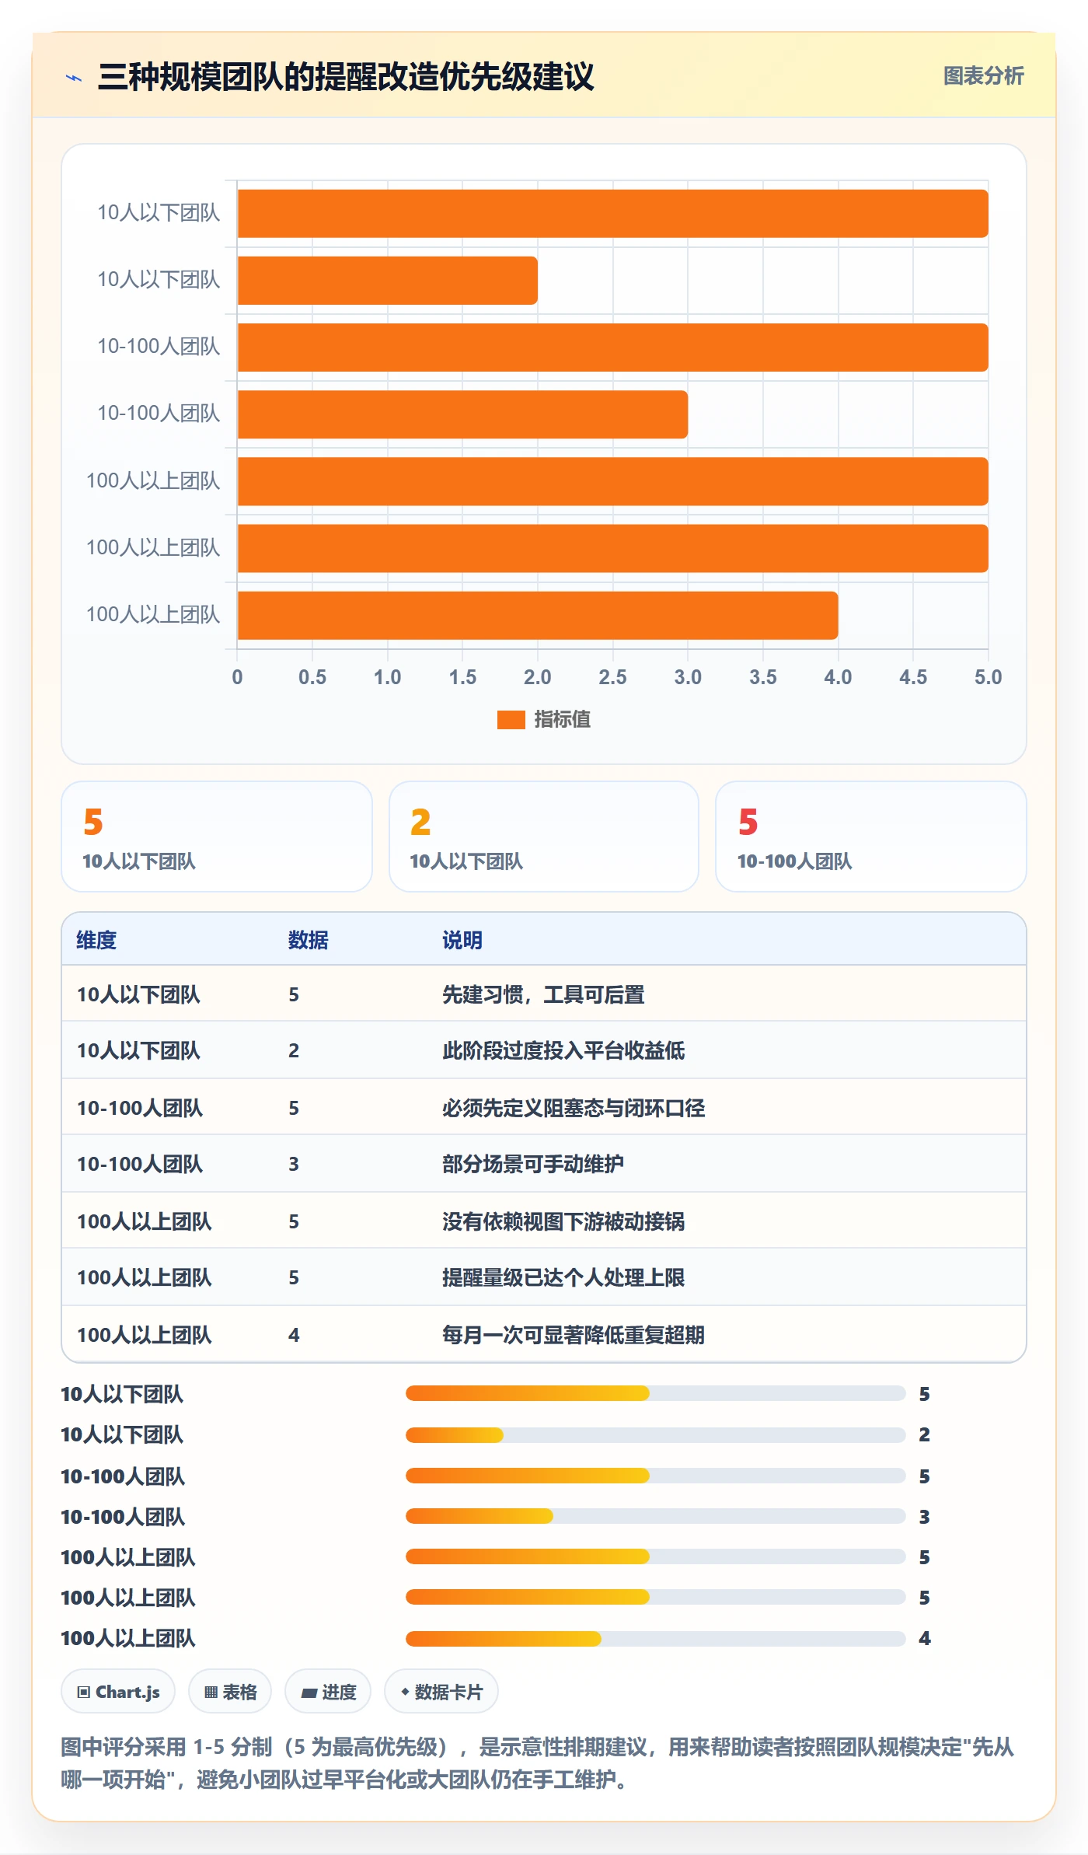Image resolution: width=1088 pixels, height=1855 pixels.
Task: Click the 说明 column header
Action: [x=462, y=940]
